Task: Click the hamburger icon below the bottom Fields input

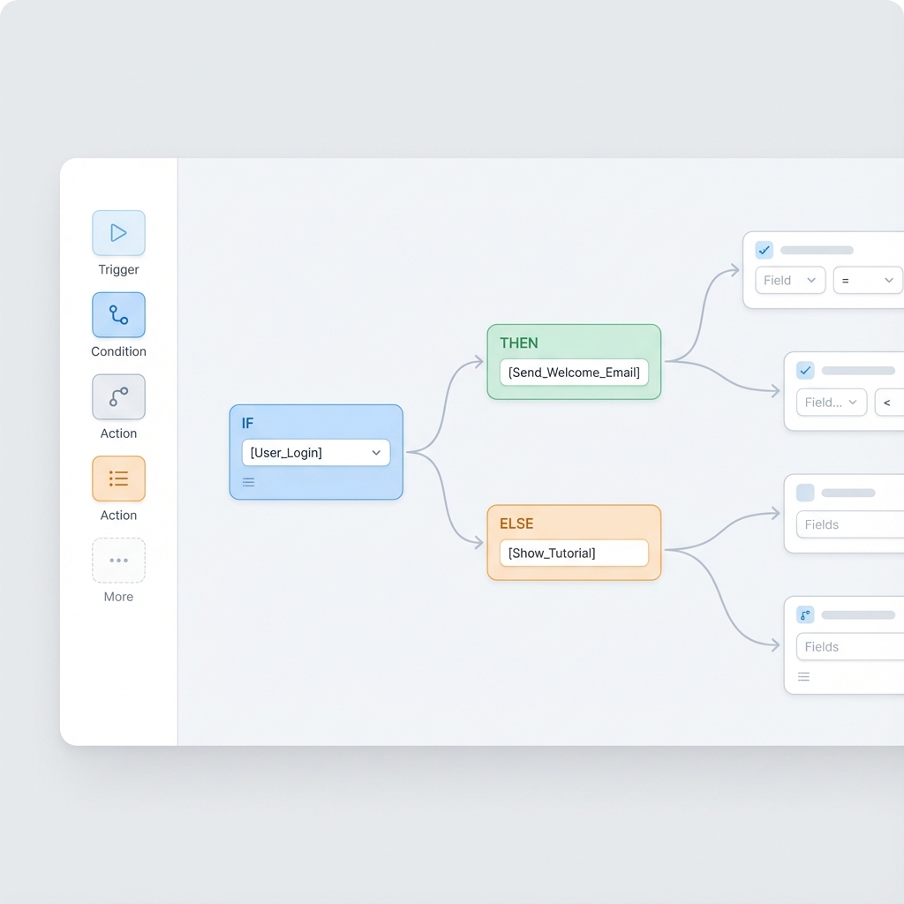Action: point(803,676)
